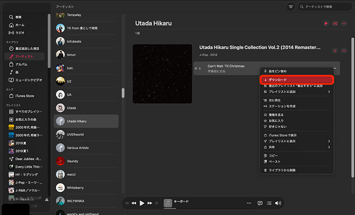The height and width of the screenshot is (215, 355).
Task: Click the starry album artwork
Action: 162,74
